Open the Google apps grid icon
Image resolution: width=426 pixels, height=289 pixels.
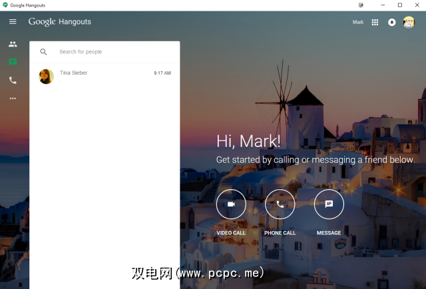coord(375,22)
